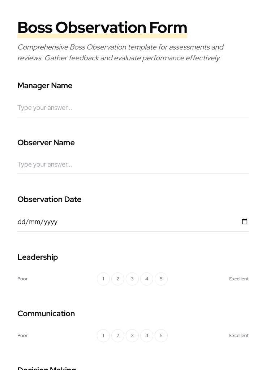Choose 3 for Communication
The width and height of the screenshot is (266, 370).
point(132,336)
